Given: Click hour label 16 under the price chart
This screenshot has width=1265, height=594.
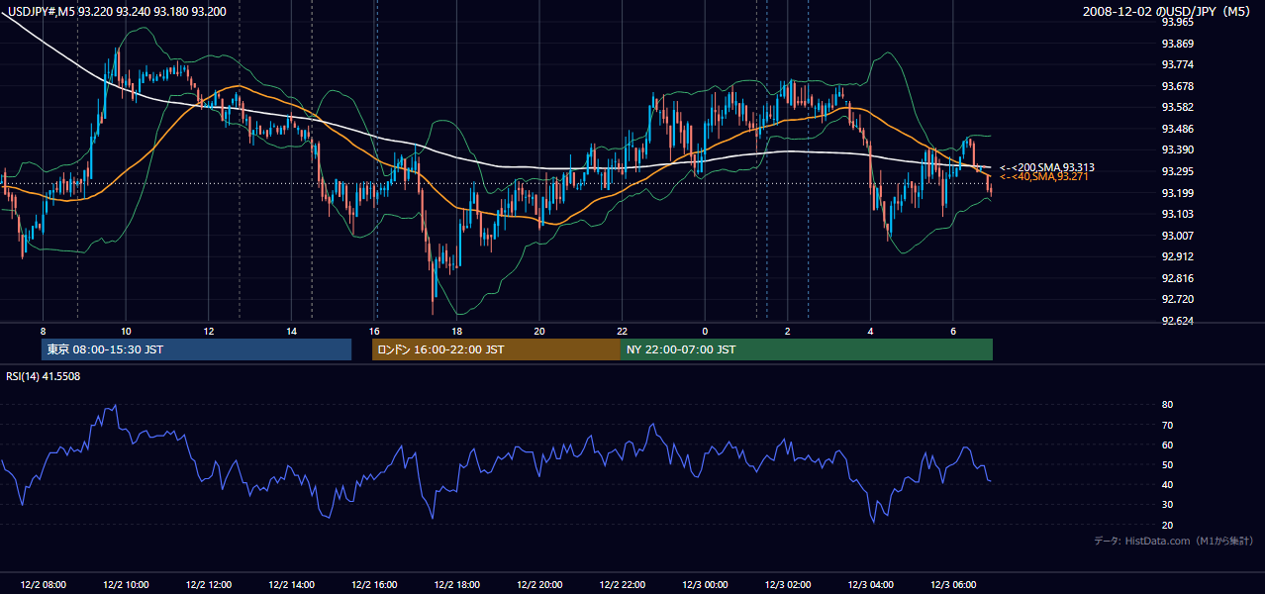Looking at the screenshot, I should point(374,331).
